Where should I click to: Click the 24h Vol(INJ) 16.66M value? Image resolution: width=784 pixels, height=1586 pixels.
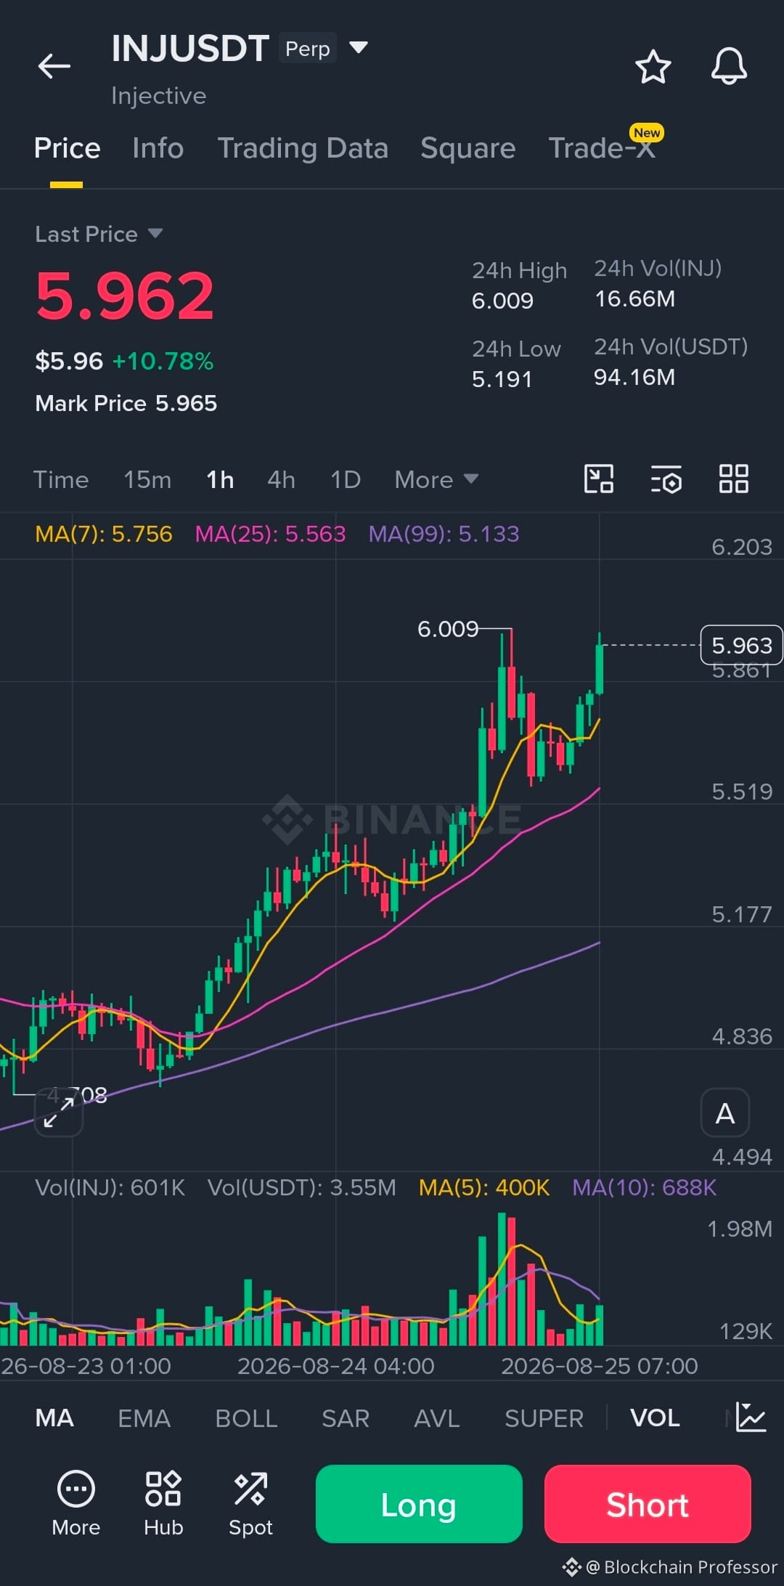634,298
